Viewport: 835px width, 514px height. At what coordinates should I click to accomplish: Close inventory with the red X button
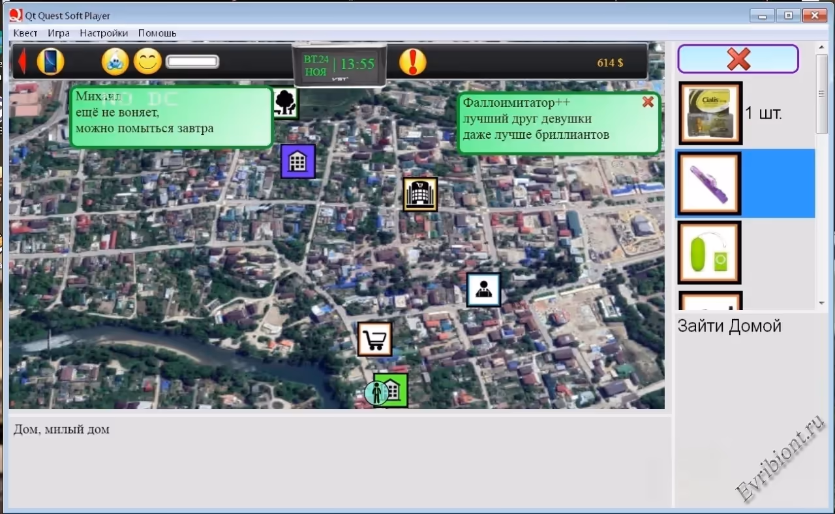click(738, 59)
